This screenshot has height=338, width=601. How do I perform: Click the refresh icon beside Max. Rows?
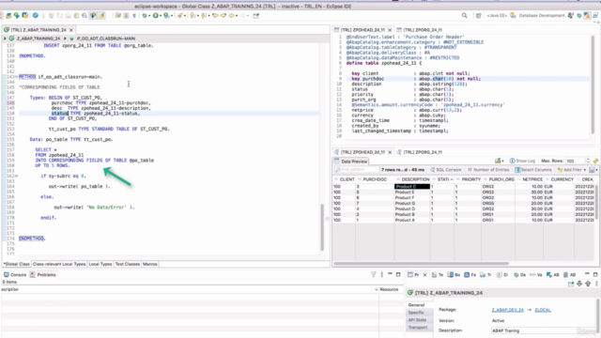tap(595, 161)
